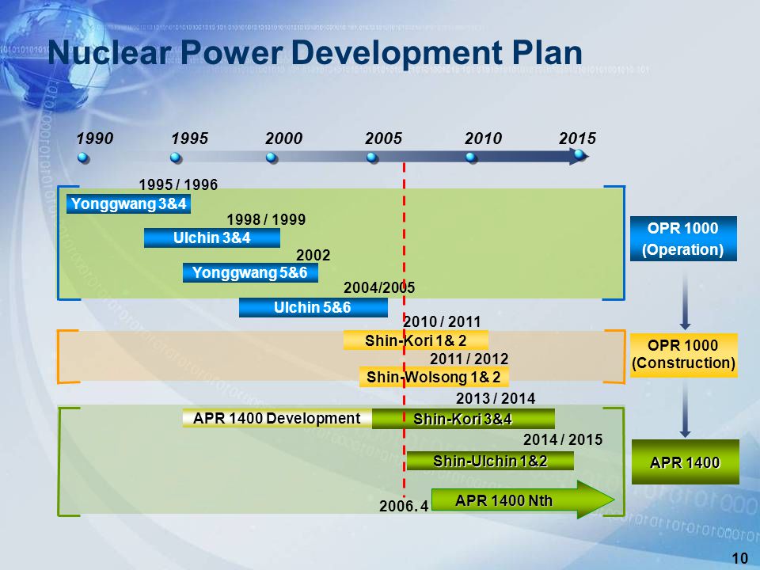Select the Ulchin 3&4 bar
Screen dimensions: 760x570
click(212, 238)
